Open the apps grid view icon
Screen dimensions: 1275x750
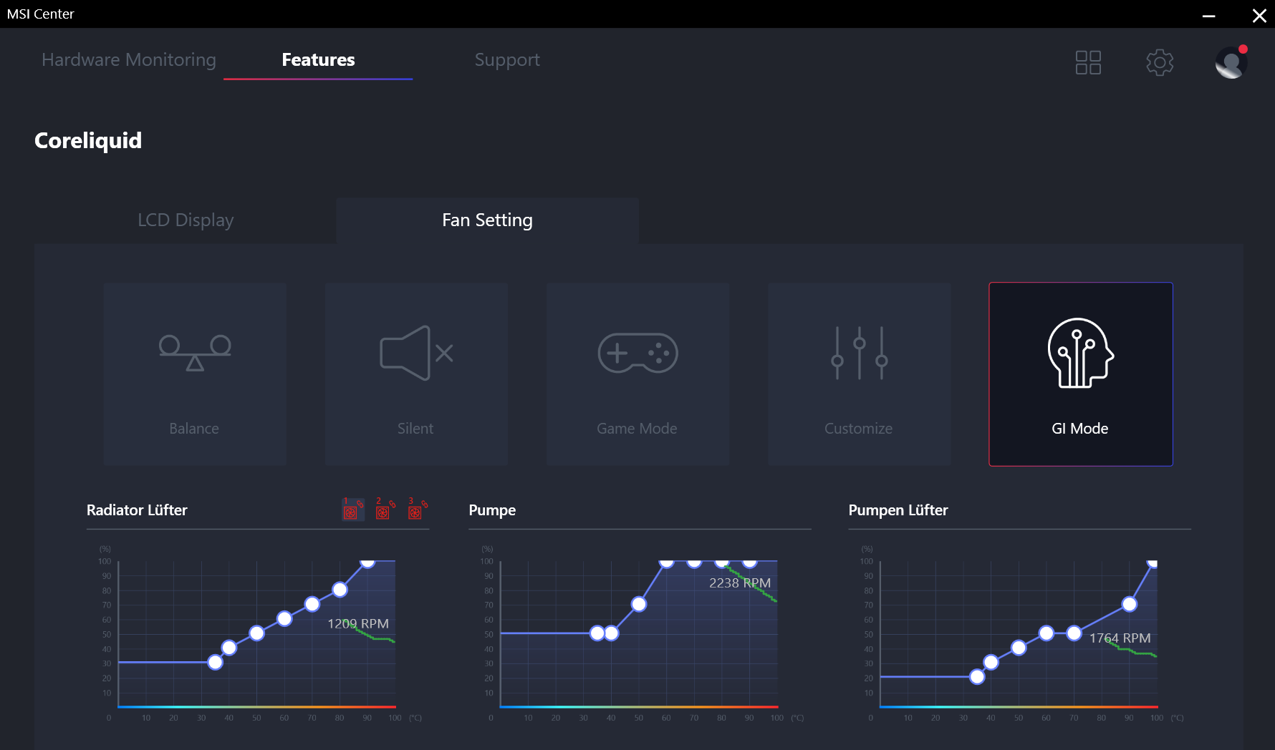pyautogui.click(x=1088, y=62)
